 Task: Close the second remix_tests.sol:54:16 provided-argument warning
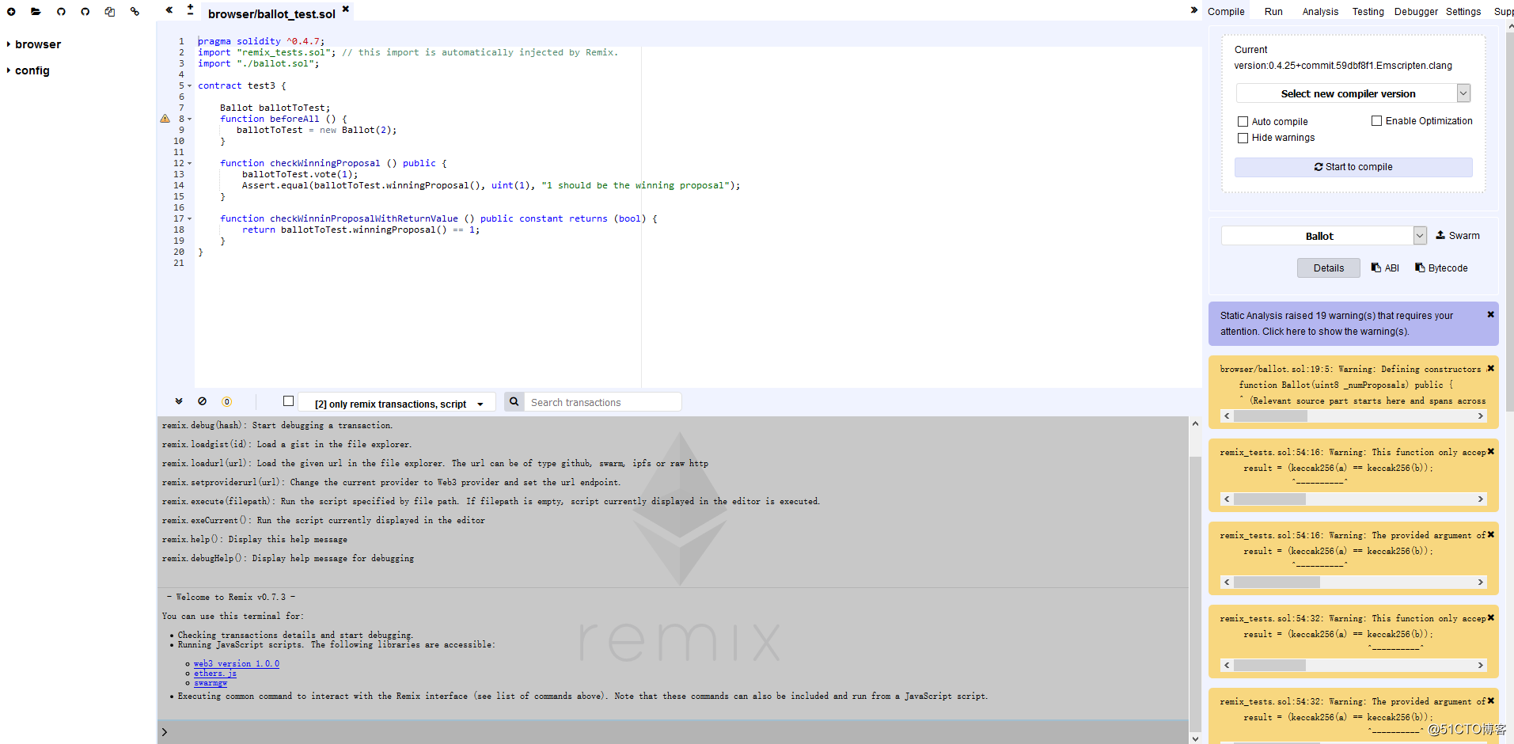(1490, 535)
